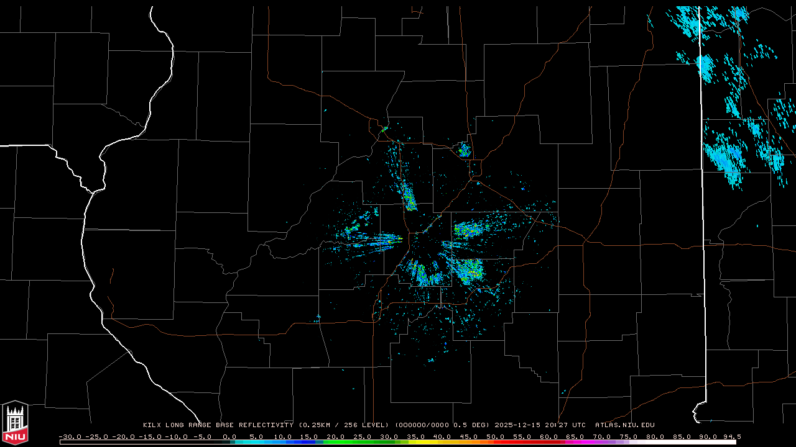
Task: Click the KILX Long Range Base Reflectivity title
Action: tap(218, 425)
